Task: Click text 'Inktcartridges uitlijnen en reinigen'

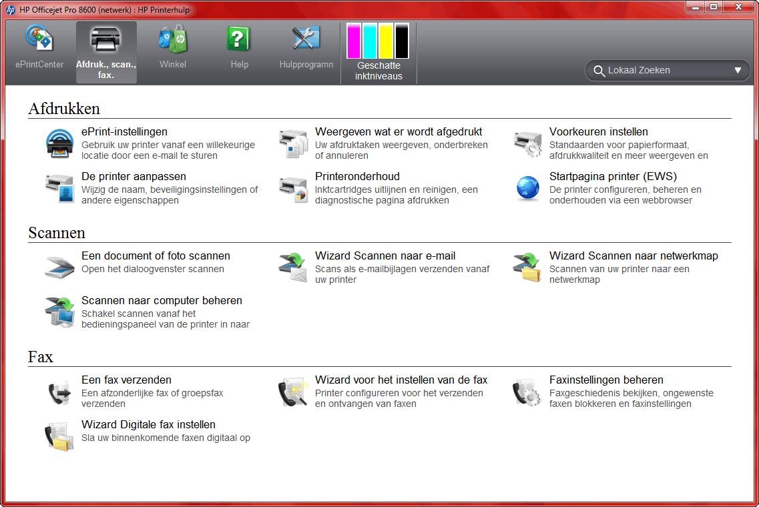Action: (385, 189)
